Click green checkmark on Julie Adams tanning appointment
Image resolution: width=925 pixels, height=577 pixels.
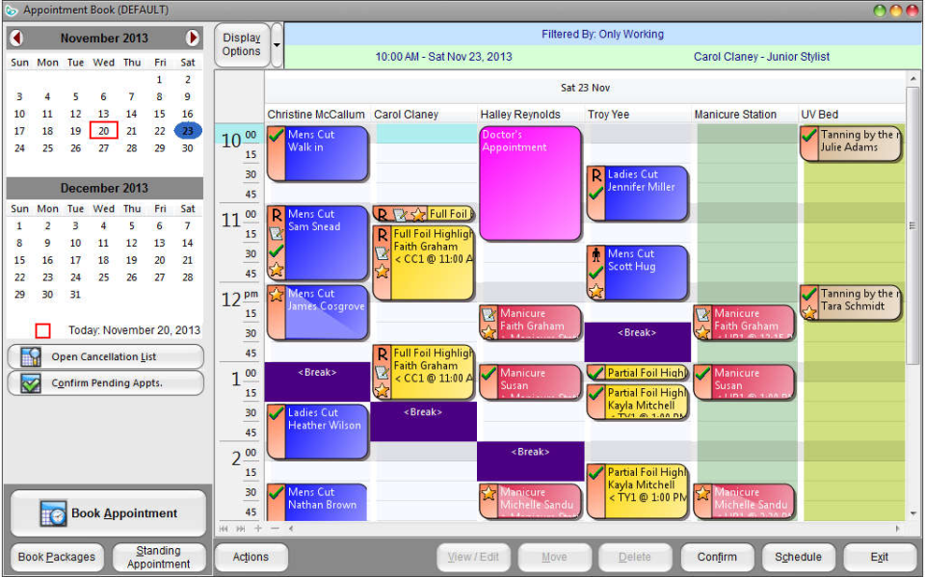pos(809,135)
